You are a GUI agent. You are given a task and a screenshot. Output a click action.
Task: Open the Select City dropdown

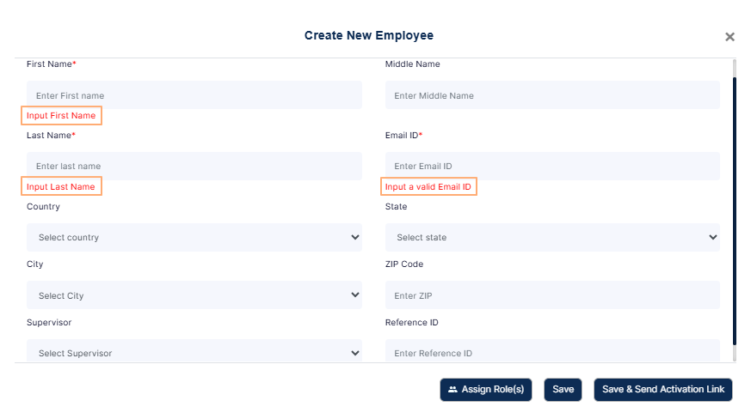coord(194,295)
